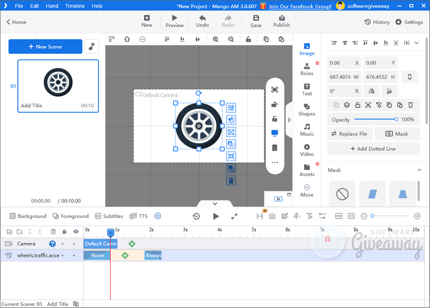Screen dimensions: 430x308
Task: Expand the alignment options chevron
Action: click(415, 43)
